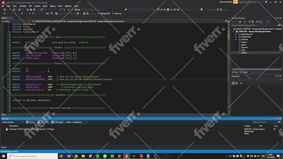Select keypad.c in Solution Explorer
Viewport: 283px width, 159px height.
pos(245,47)
